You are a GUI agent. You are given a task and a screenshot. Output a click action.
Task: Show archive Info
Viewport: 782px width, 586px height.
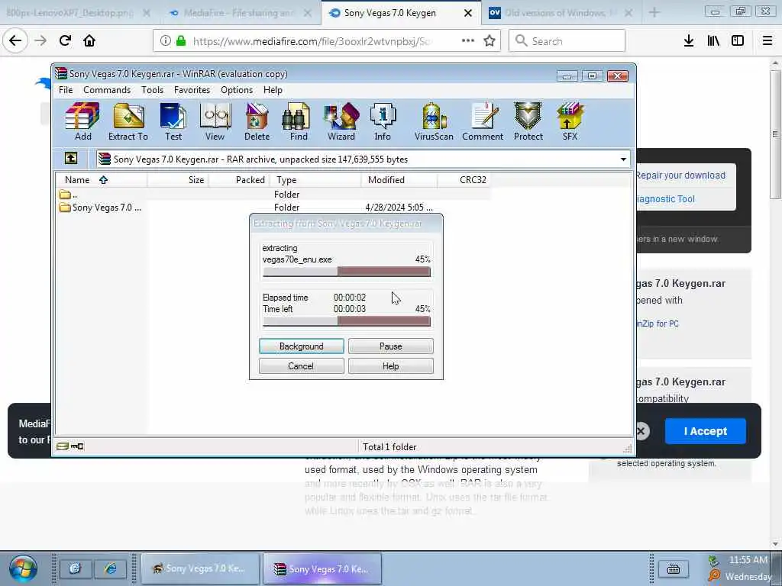click(x=383, y=121)
